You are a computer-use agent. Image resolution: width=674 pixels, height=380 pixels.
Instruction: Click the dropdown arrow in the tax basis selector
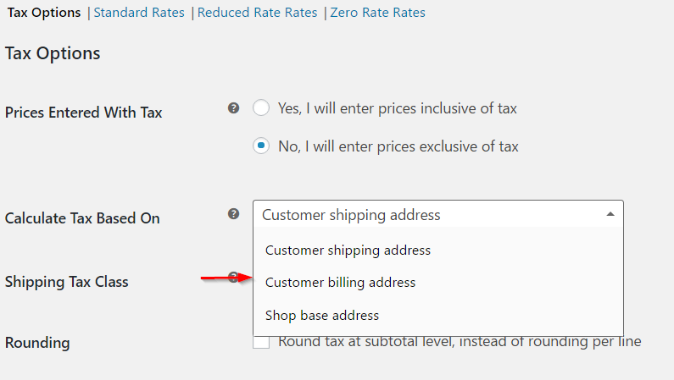[x=610, y=215]
